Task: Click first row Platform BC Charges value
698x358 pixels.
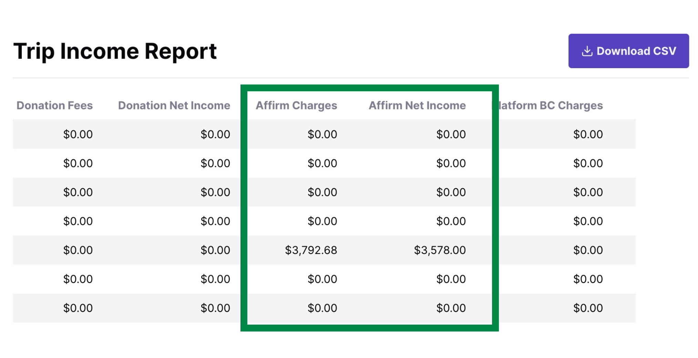Action: click(x=588, y=134)
